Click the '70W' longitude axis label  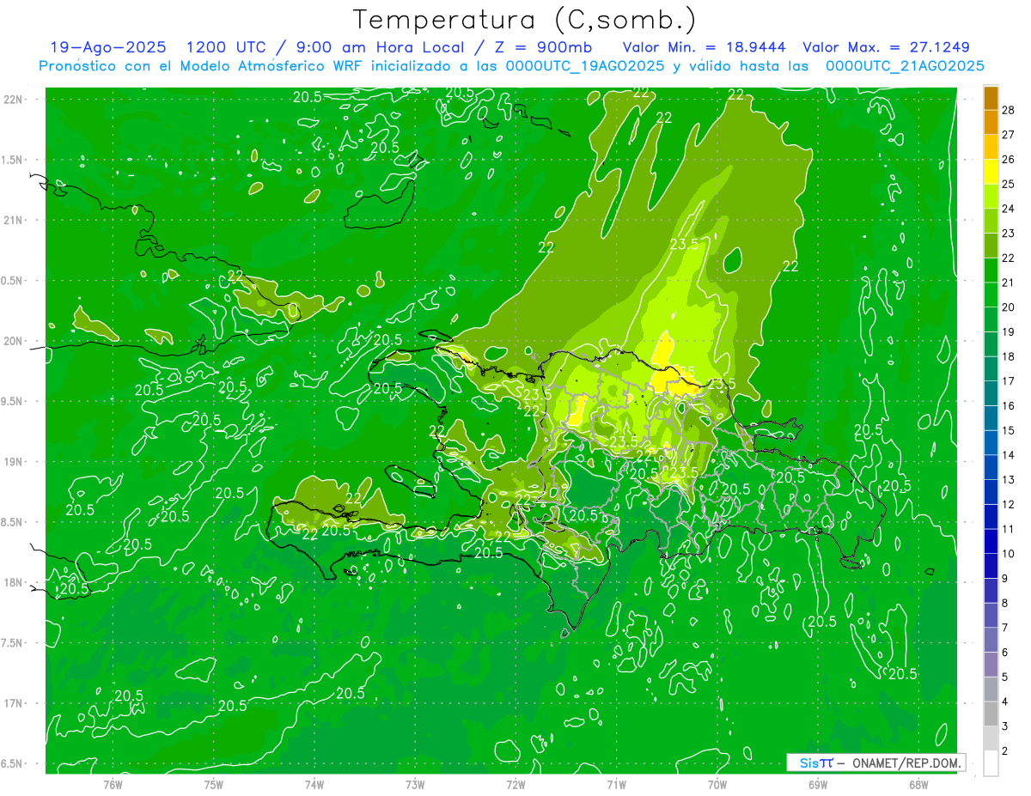[717, 783]
